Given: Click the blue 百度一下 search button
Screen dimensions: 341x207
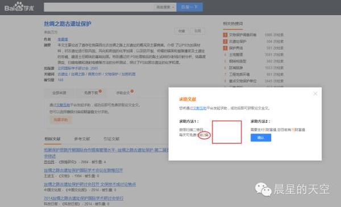Looking at the screenshot, I should 190,7.
